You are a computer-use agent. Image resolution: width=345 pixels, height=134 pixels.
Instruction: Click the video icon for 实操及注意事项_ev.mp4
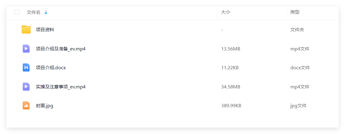(x=26, y=87)
